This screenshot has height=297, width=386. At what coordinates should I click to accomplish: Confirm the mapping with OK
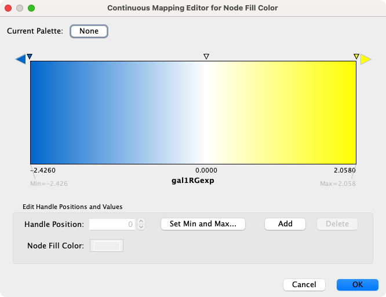click(x=357, y=285)
